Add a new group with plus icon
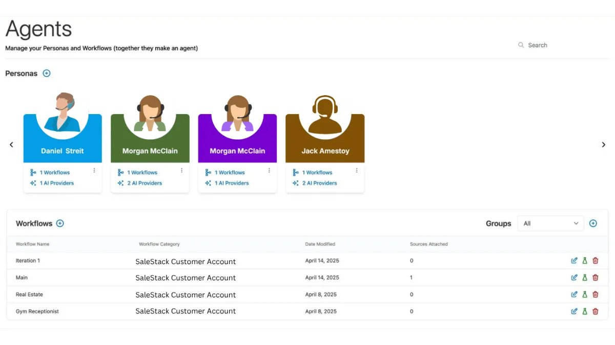Viewport: 615px width, 345px height. [593, 223]
